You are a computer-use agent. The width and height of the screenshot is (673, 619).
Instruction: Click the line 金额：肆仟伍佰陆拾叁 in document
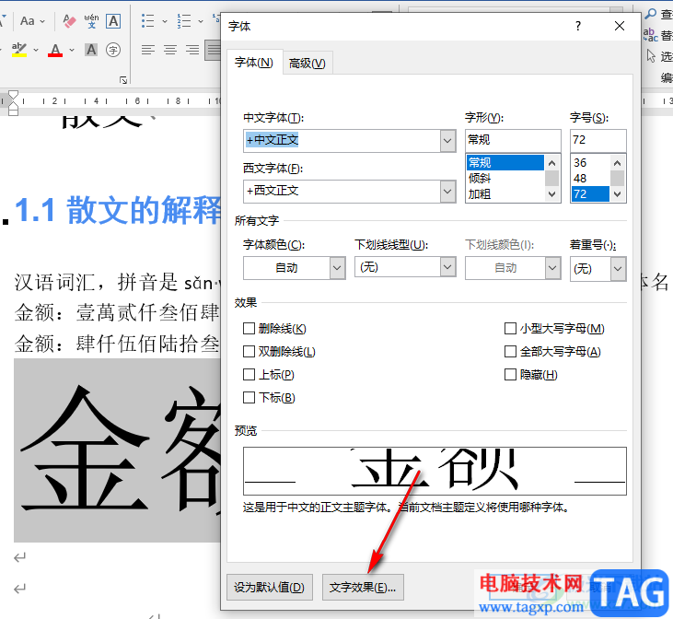pyautogui.click(x=117, y=344)
